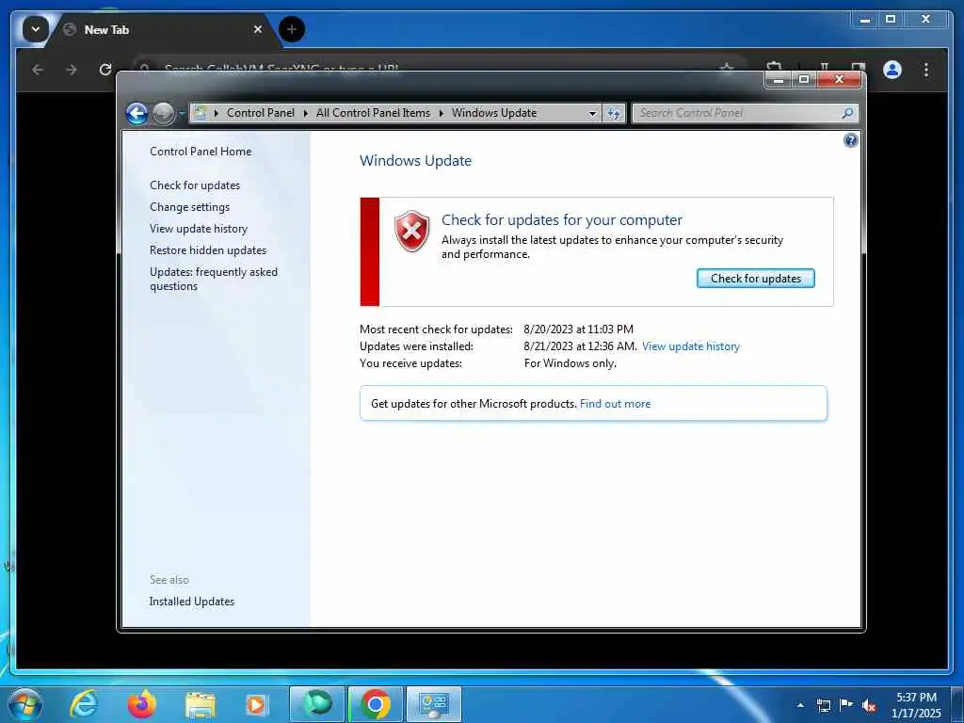Close the Control Panel window

pyautogui.click(x=839, y=79)
